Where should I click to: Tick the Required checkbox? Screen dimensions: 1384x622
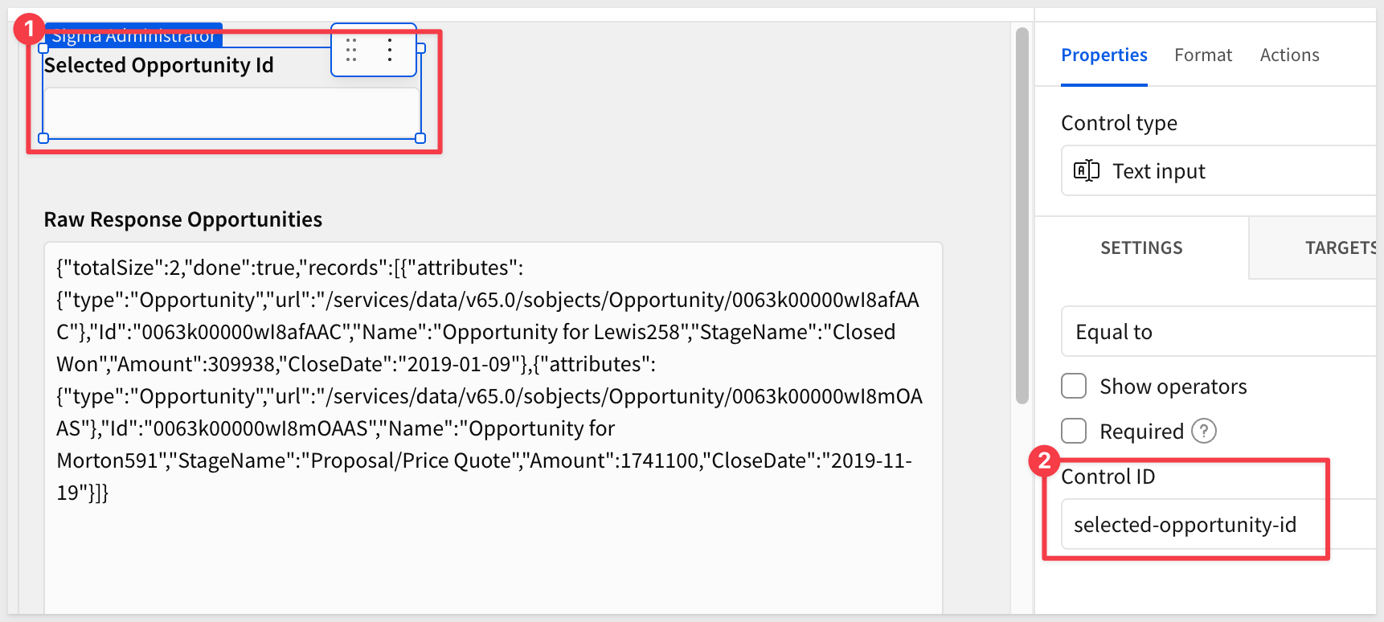coord(1074,432)
